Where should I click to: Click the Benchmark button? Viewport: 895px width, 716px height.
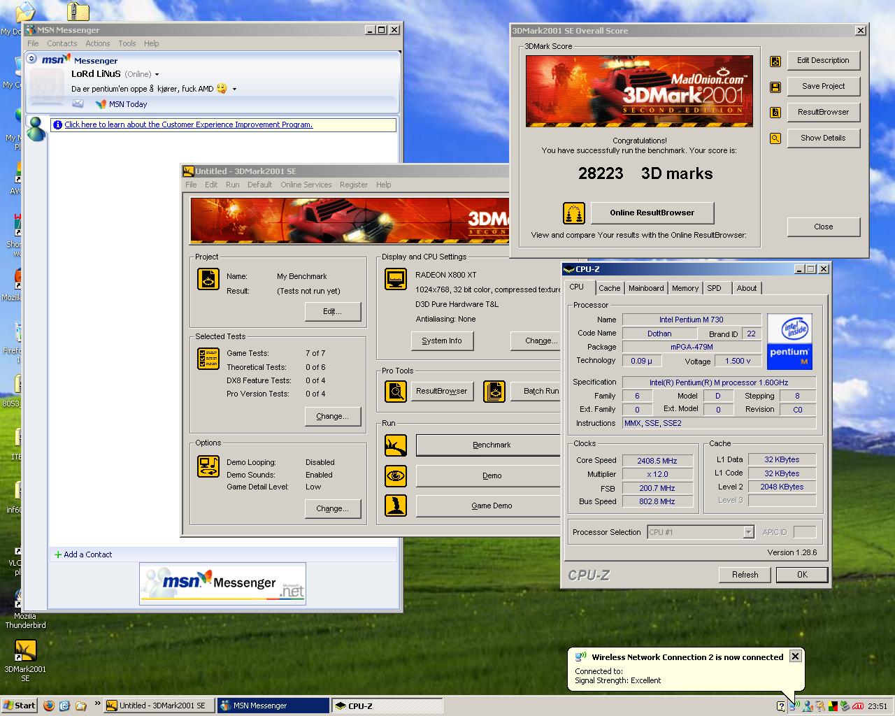click(489, 445)
